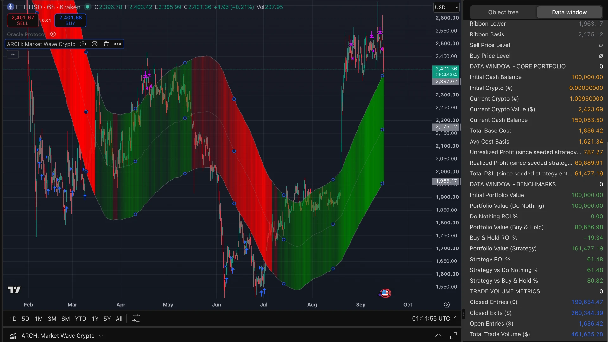Click the Strategy ROI % value 61.48
The height and width of the screenshot is (342, 608).
click(x=595, y=259)
